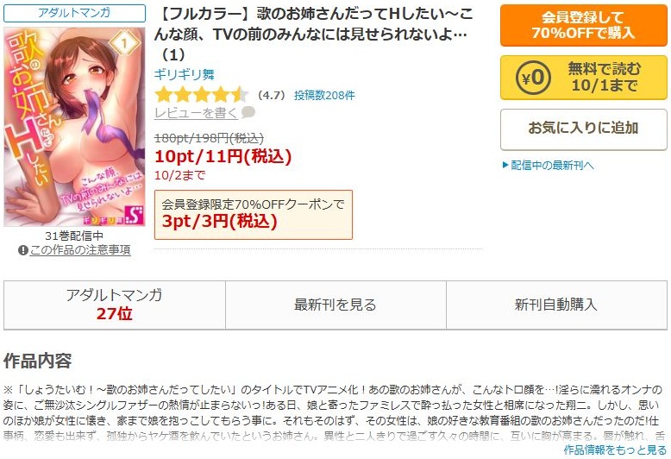Image resolution: width=671 pixels, height=459 pixels.
Task: Expand 作品情報をもっと見る
Action: 615,450
